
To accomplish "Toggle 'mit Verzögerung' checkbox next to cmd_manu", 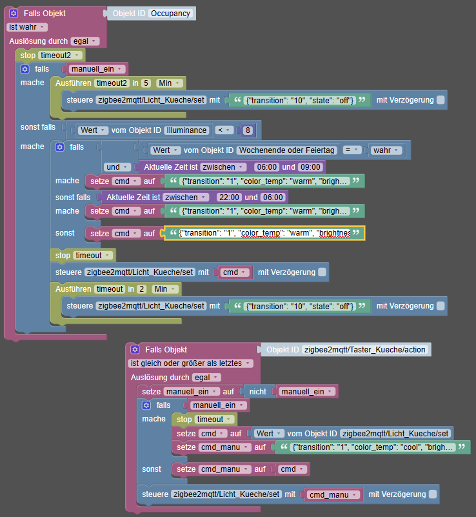I will coord(433,494).
